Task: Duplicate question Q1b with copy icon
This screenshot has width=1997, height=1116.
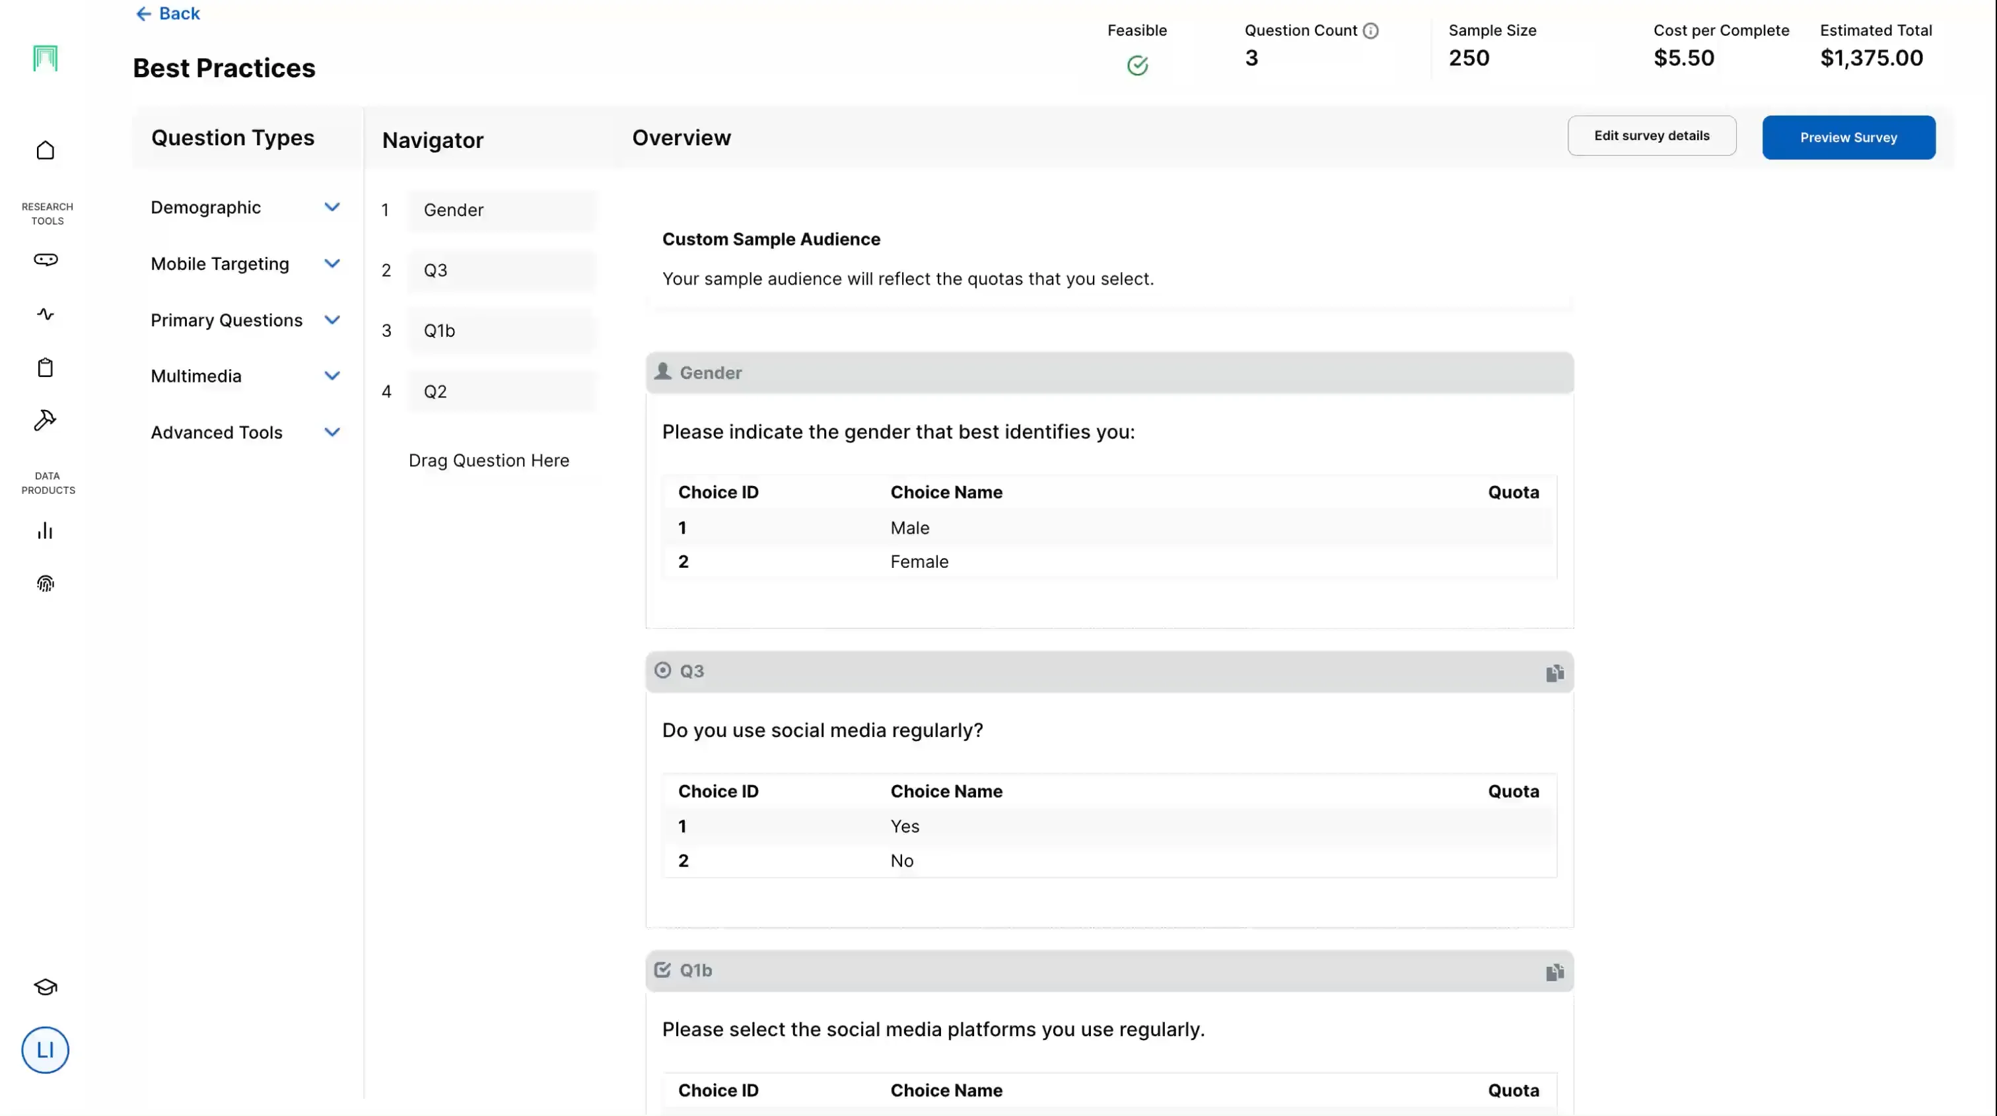Action: [x=1555, y=972]
